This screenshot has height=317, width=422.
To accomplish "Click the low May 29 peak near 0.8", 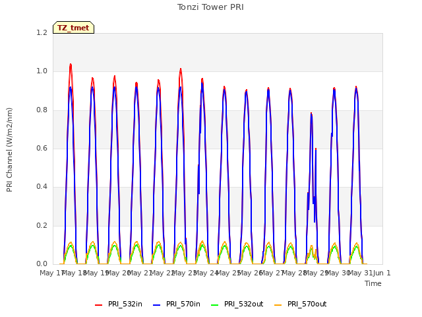I will [311, 114].
